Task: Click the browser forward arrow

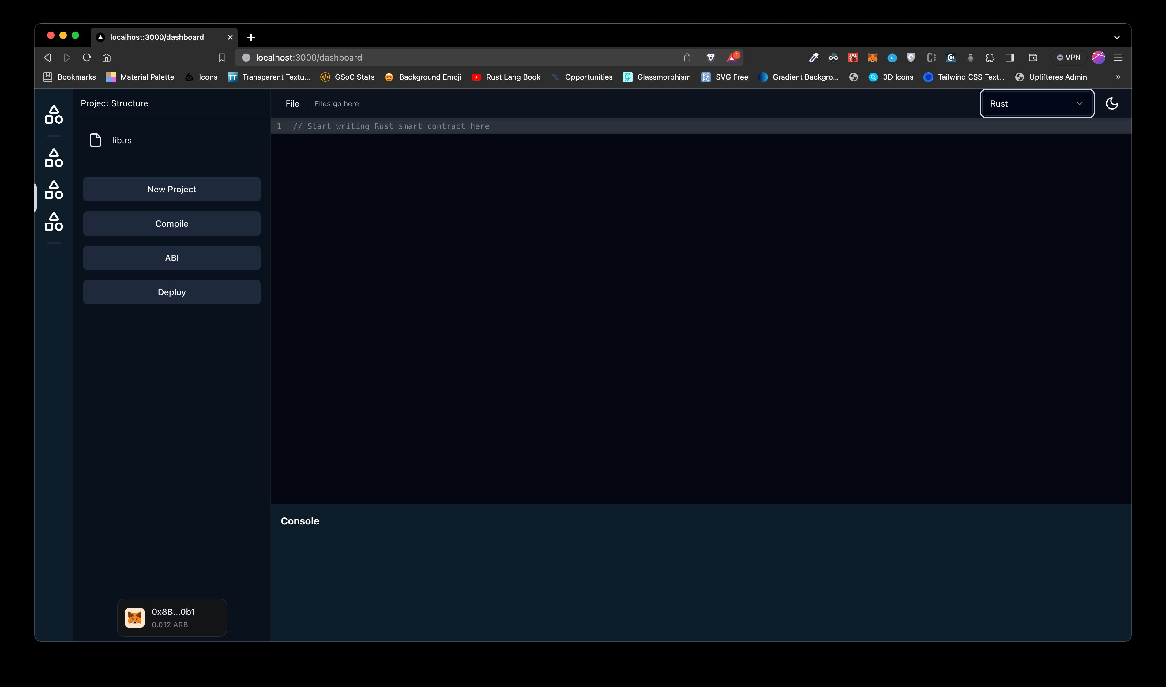Action: [x=67, y=58]
